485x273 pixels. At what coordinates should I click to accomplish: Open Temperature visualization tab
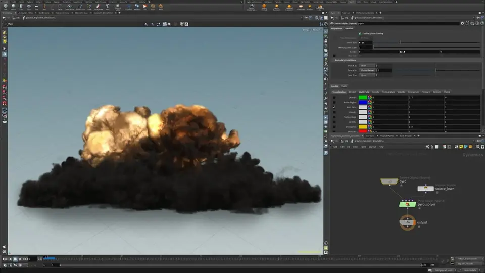(388, 92)
